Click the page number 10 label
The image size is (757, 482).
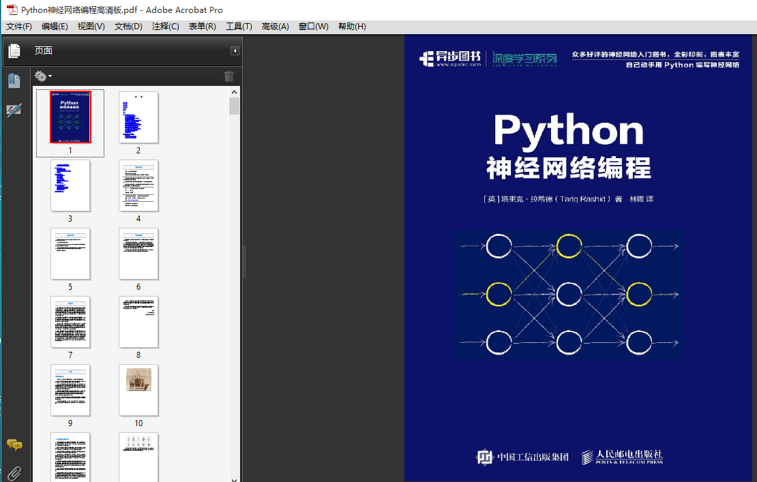[x=138, y=423]
